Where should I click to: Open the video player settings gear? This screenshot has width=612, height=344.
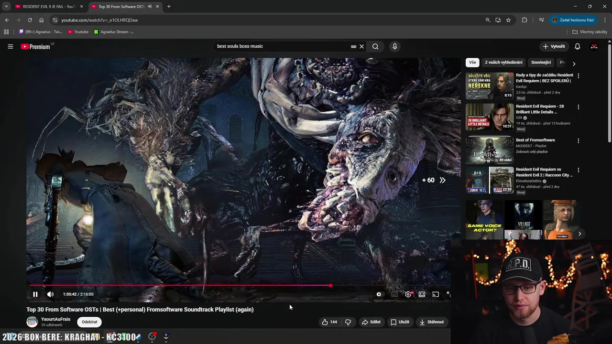pos(408,294)
